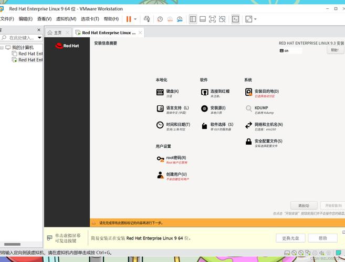Click the network adapter status bar icon
This screenshot has height=262, width=345.
(308, 253)
